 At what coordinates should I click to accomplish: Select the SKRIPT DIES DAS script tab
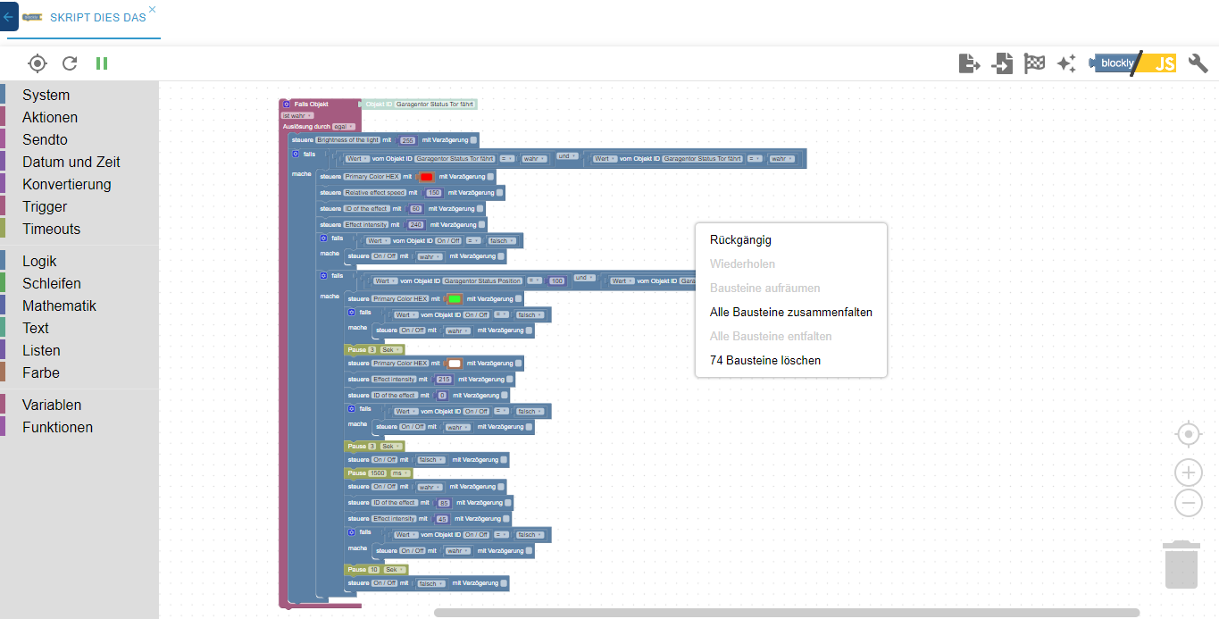click(85, 18)
